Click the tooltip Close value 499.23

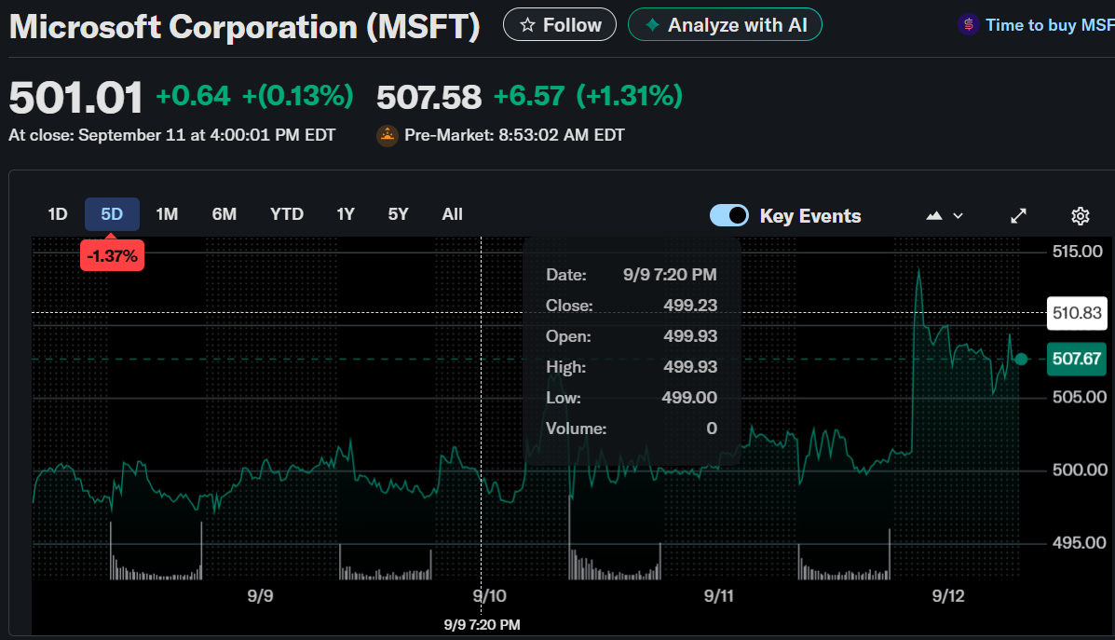[690, 305]
